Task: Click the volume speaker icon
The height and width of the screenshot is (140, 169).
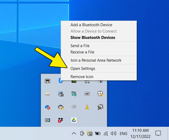Action: pos(114,134)
